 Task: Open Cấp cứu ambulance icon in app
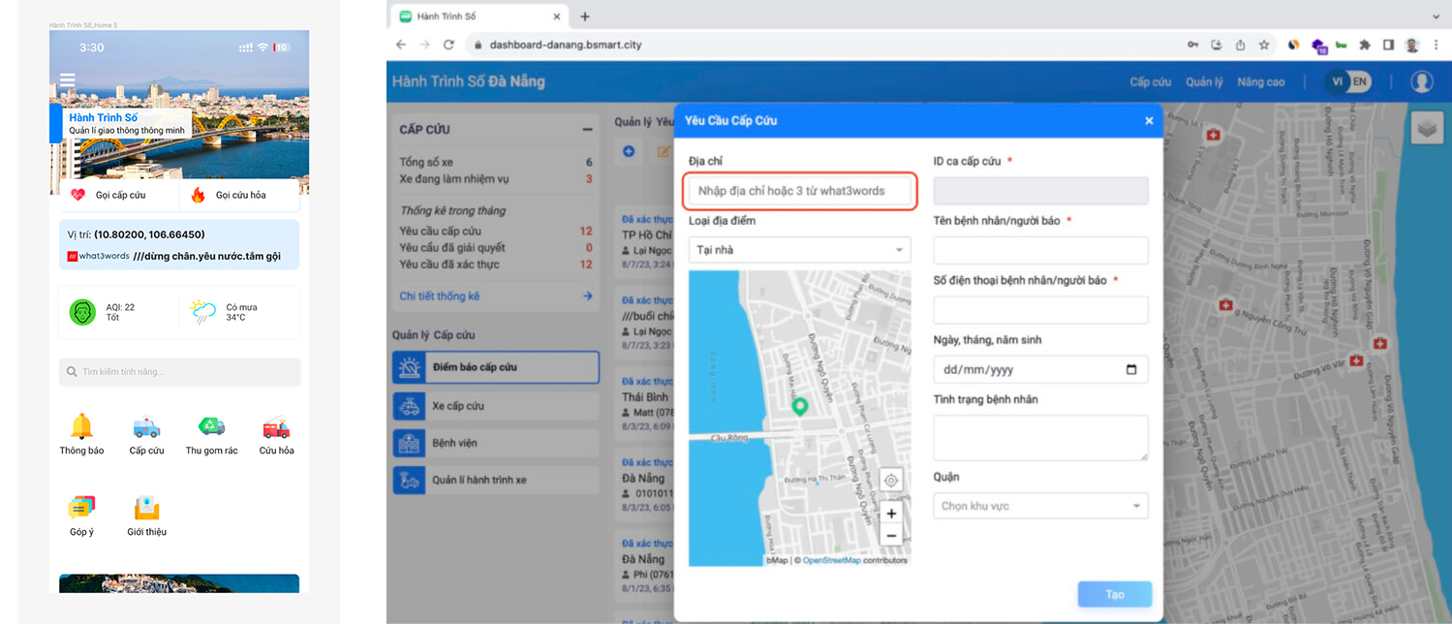pyautogui.click(x=146, y=426)
